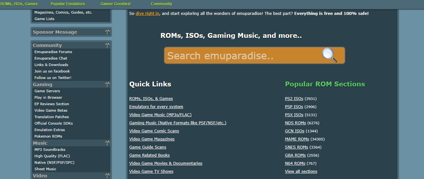Open Emulation Extras

coord(50,130)
